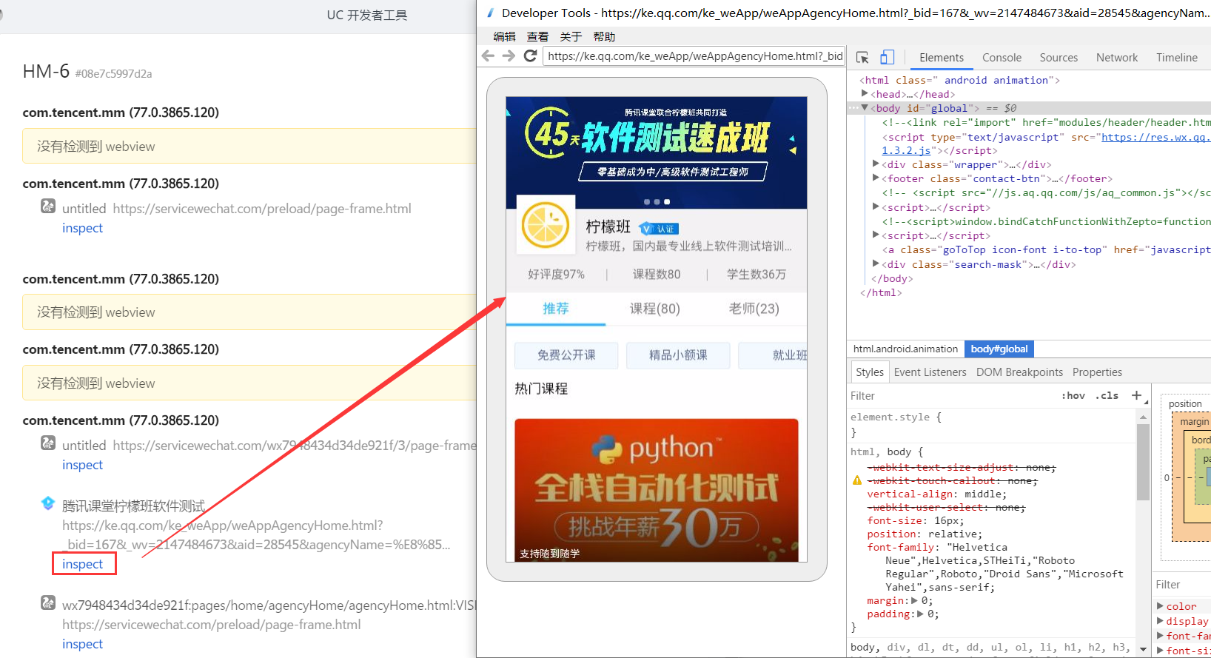Click the inspect element picker icon

tap(862, 58)
